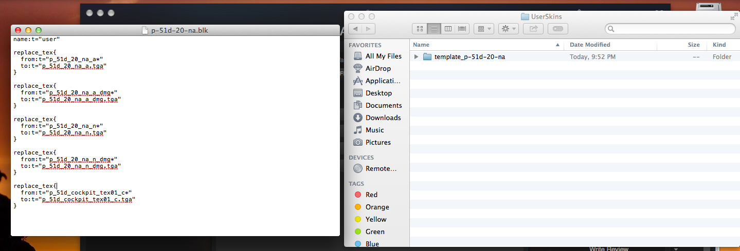Expand the template_p-51d-20-na folder
The width and height of the screenshot is (740, 251).
pyautogui.click(x=417, y=57)
